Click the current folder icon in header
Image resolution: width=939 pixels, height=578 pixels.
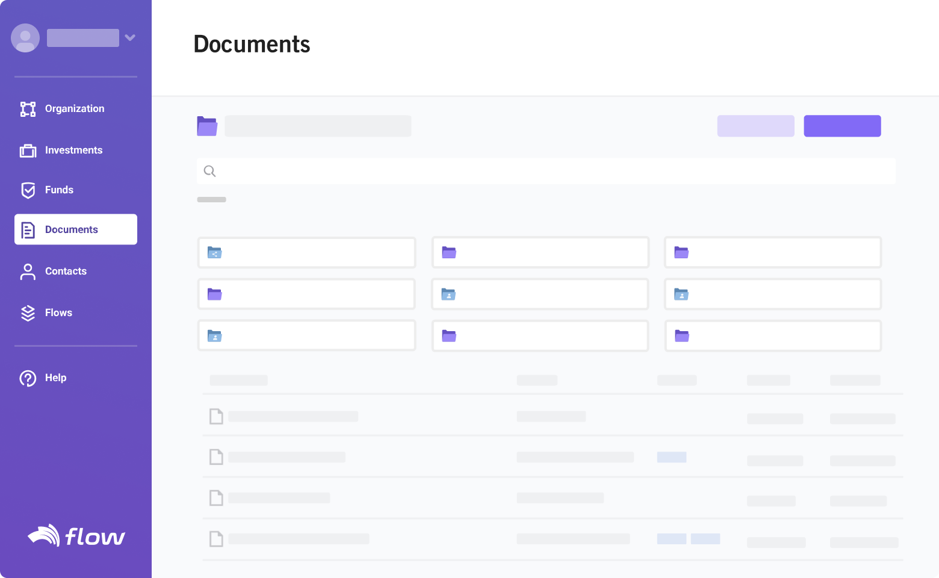point(207,126)
